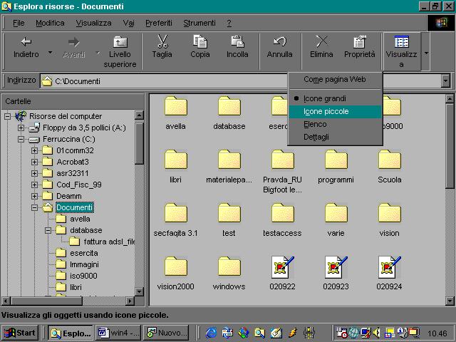Choose Icone piccole in the view menu

point(336,111)
